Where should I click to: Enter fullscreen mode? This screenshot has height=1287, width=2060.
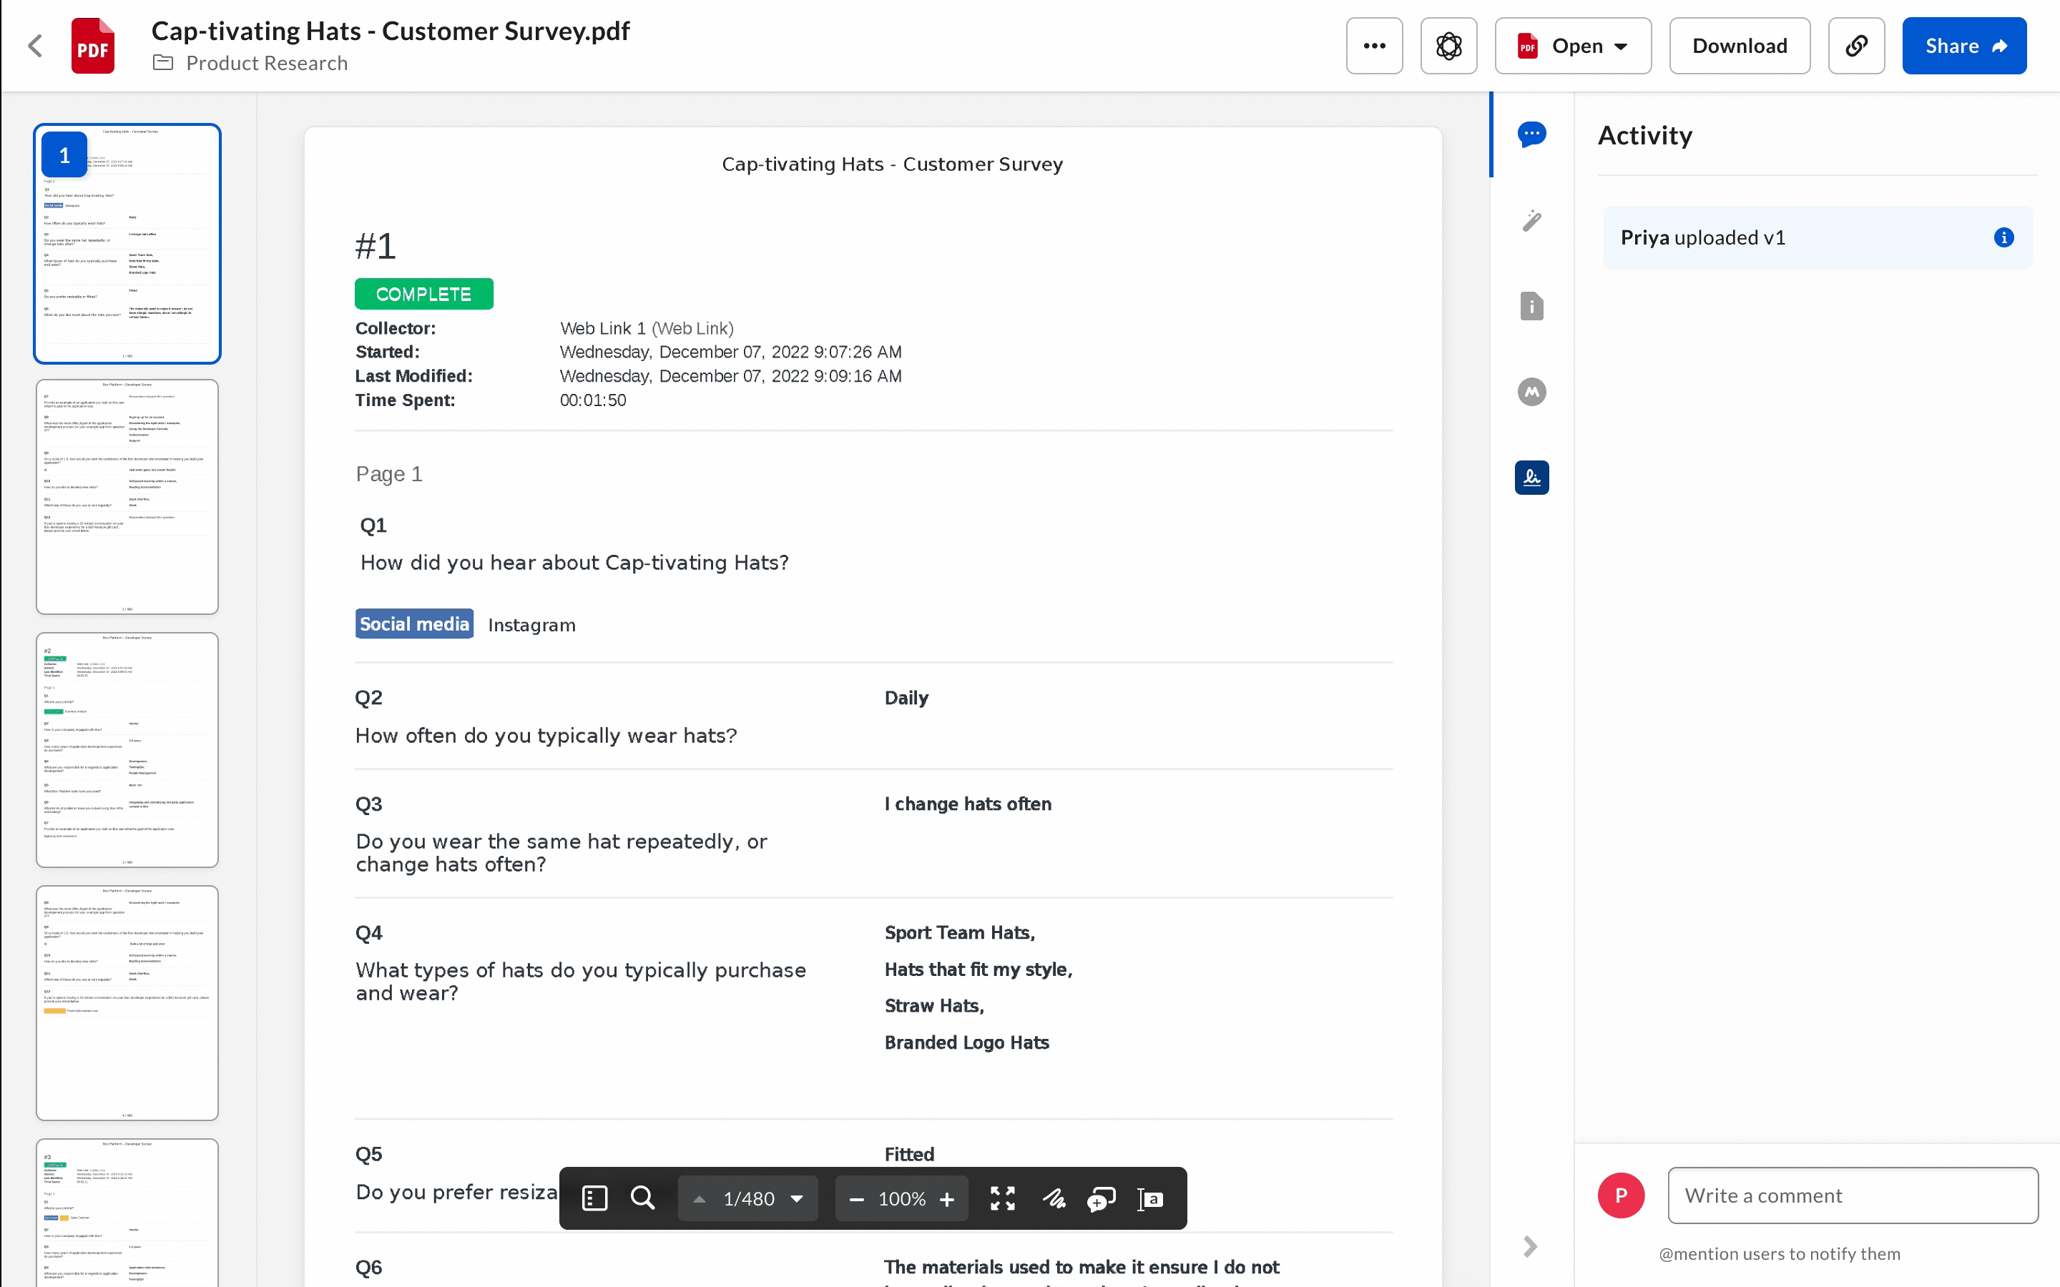[1003, 1198]
